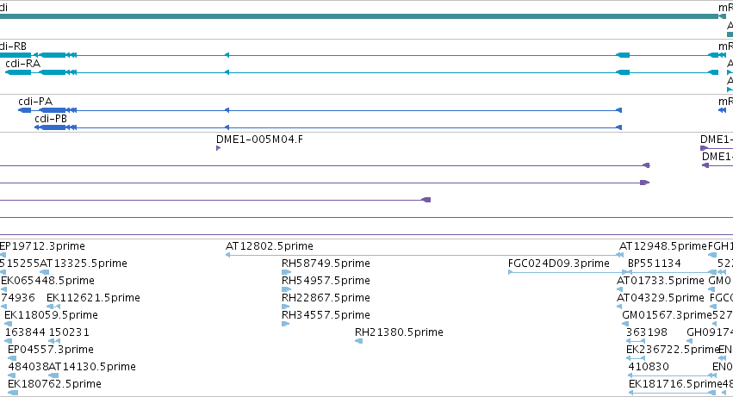Open the AT13325.5prime EST label

coord(84,264)
